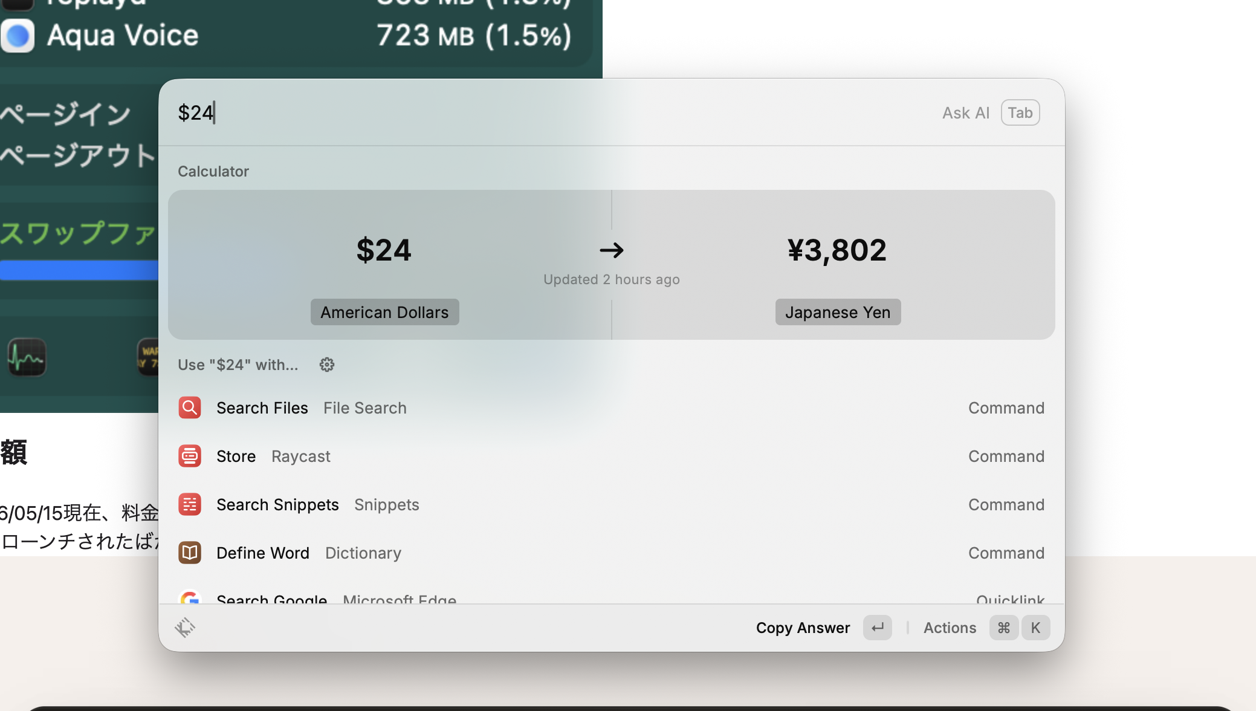Click the Tab key badge next to Ask AI

pos(1020,112)
